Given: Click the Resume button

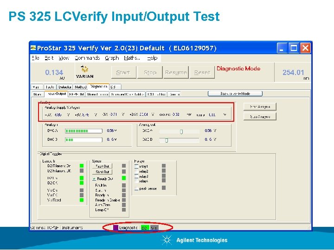Looking at the screenshot, I should point(176,72).
